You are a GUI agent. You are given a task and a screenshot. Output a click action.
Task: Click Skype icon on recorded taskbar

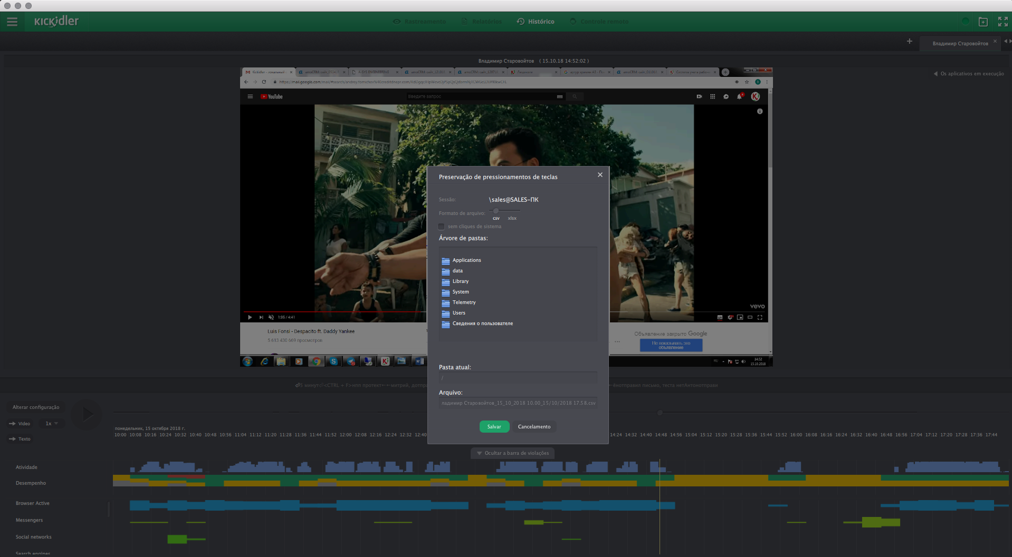(333, 361)
